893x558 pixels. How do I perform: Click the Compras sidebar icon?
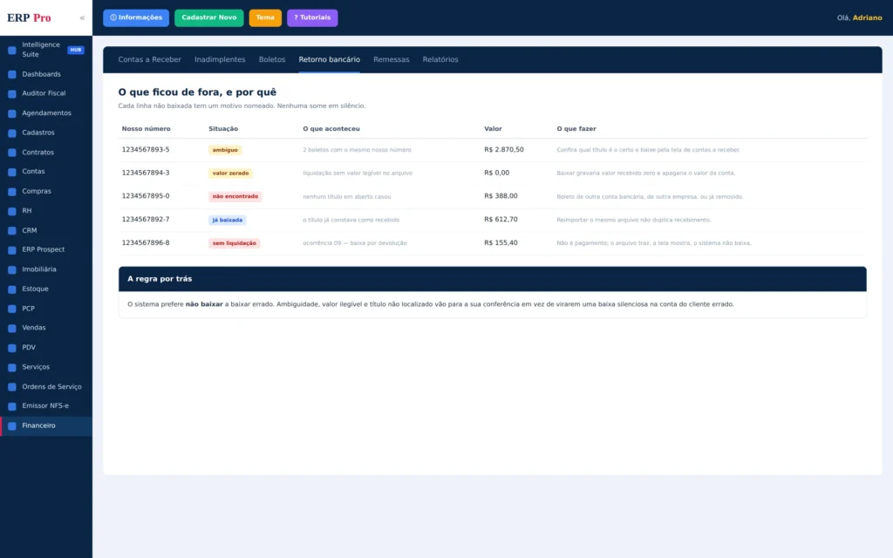click(12, 191)
